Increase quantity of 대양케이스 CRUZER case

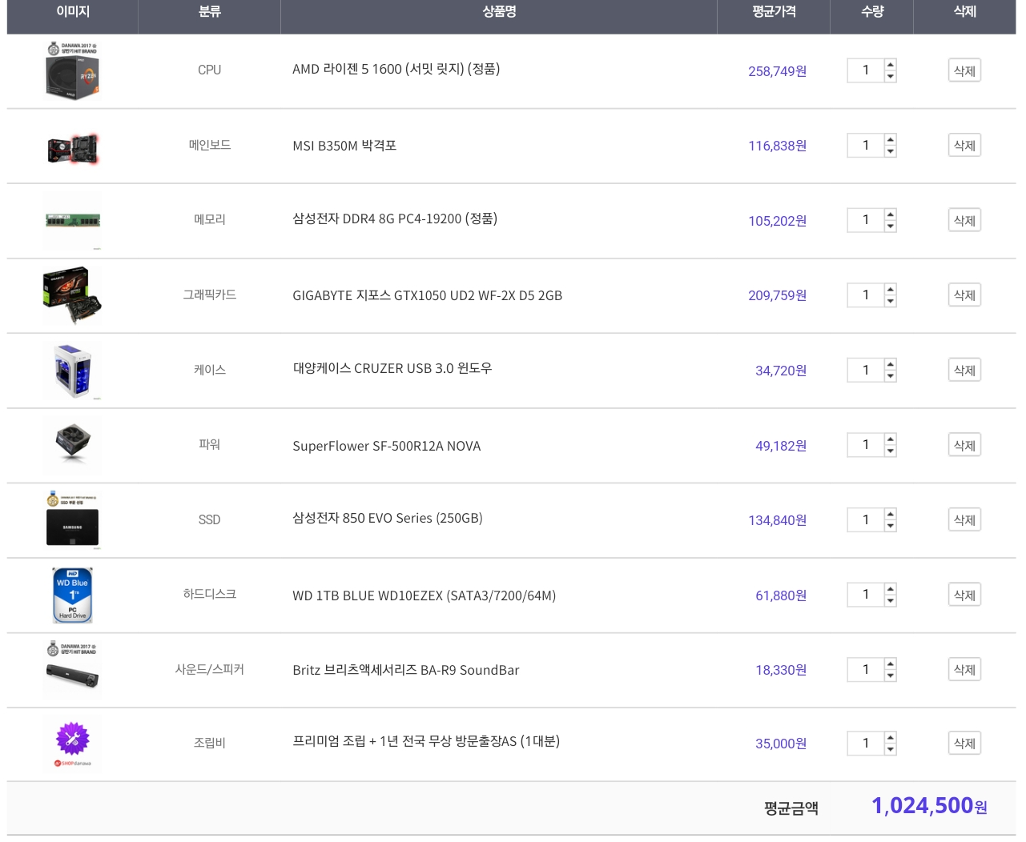(x=890, y=363)
